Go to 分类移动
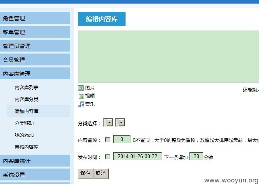The image size is (259, 184). [x=24, y=123]
